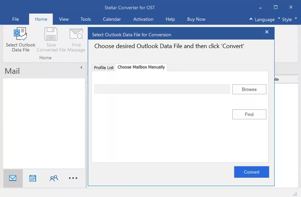Click the file path input field
The height and width of the screenshot is (197, 301).
[x=162, y=89]
